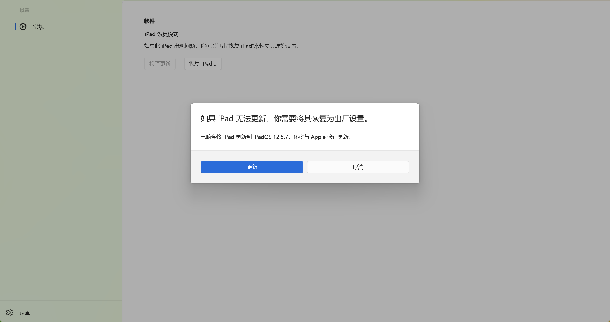The height and width of the screenshot is (322, 610).
Task: Open 设置 label next to bottom cog
Action: [x=25, y=313]
